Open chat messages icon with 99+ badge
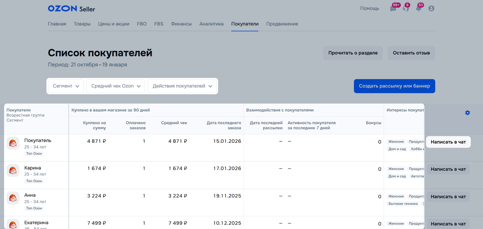 coord(393,9)
